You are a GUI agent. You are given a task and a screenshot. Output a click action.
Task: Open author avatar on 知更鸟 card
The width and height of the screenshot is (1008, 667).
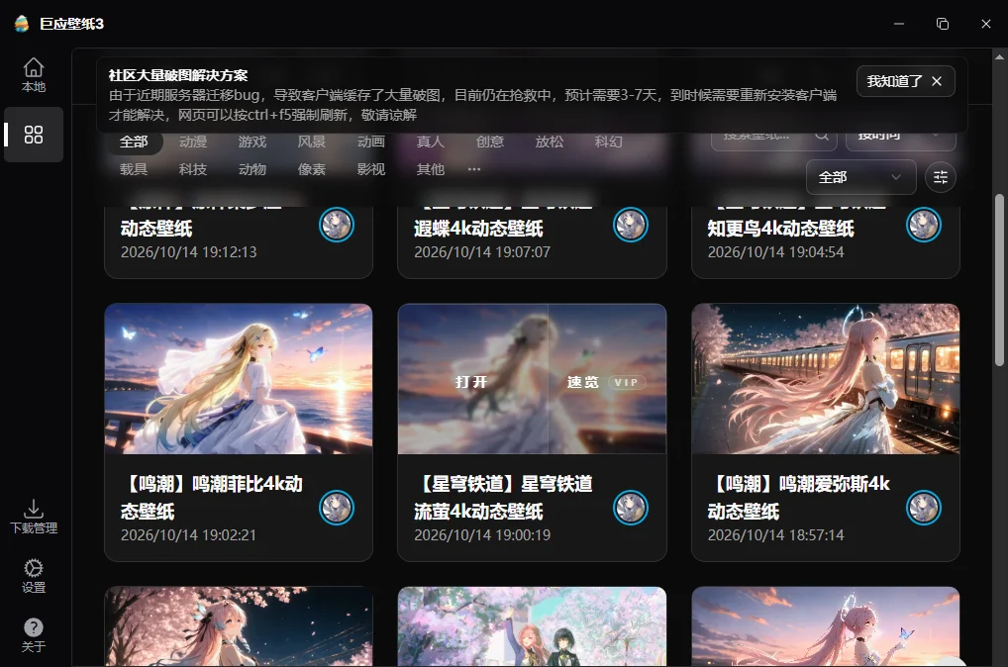tap(924, 225)
